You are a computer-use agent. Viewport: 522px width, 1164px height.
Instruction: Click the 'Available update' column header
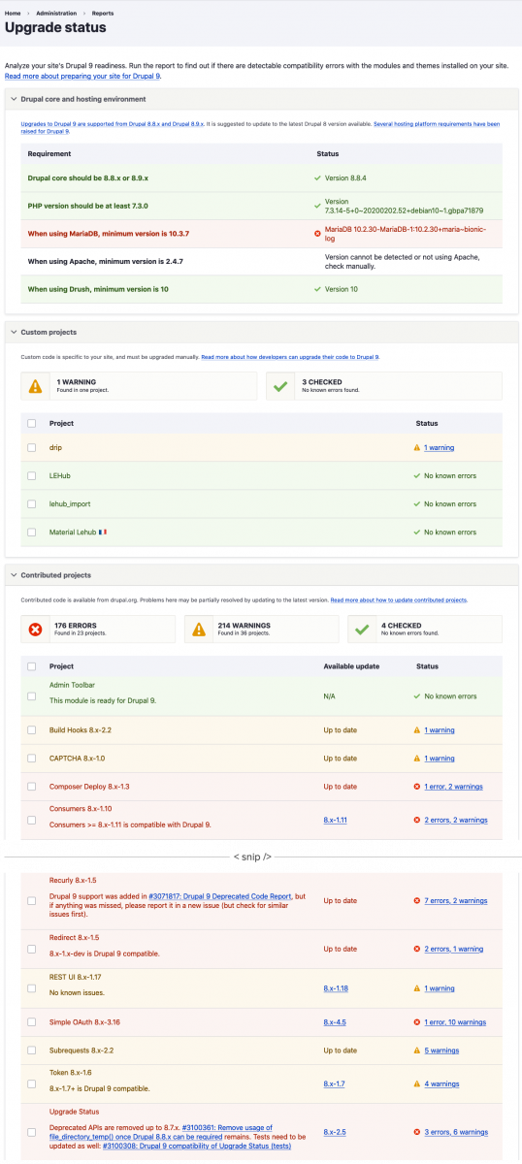[x=351, y=666]
